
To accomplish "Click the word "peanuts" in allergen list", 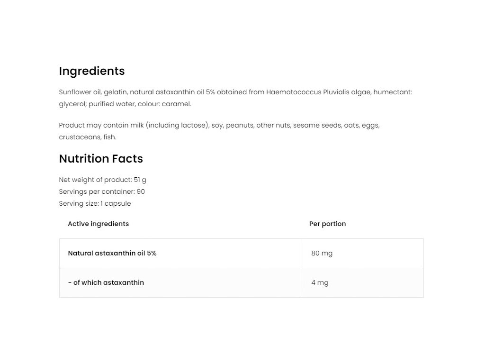I will [239, 125].
